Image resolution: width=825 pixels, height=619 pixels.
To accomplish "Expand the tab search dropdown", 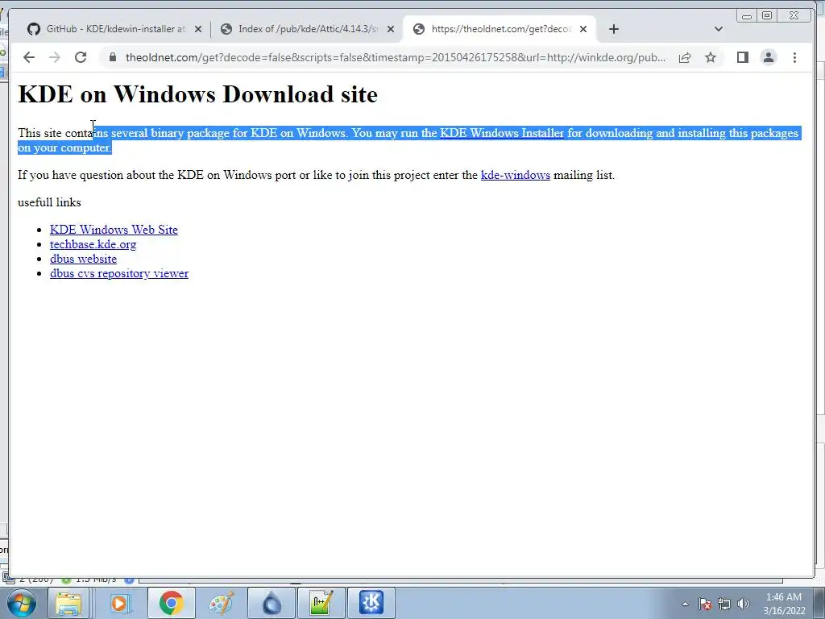I will (718, 29).
